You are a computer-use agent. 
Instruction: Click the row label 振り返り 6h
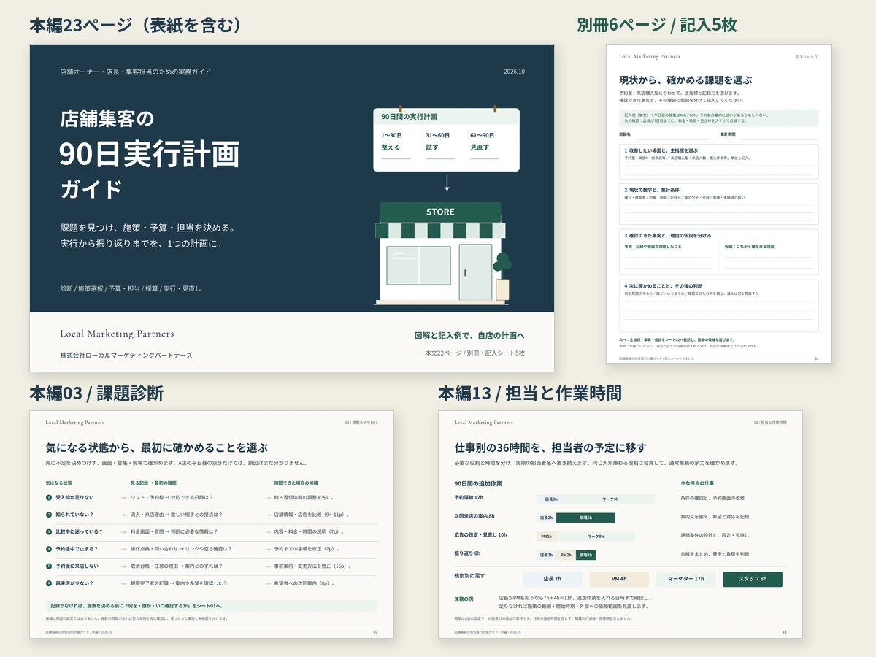[467, 553]
